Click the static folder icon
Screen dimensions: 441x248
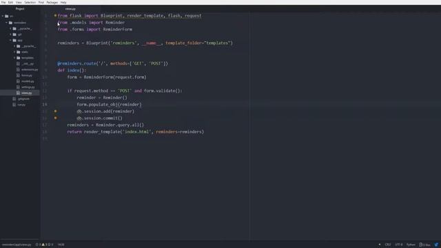tap(19, 52)
